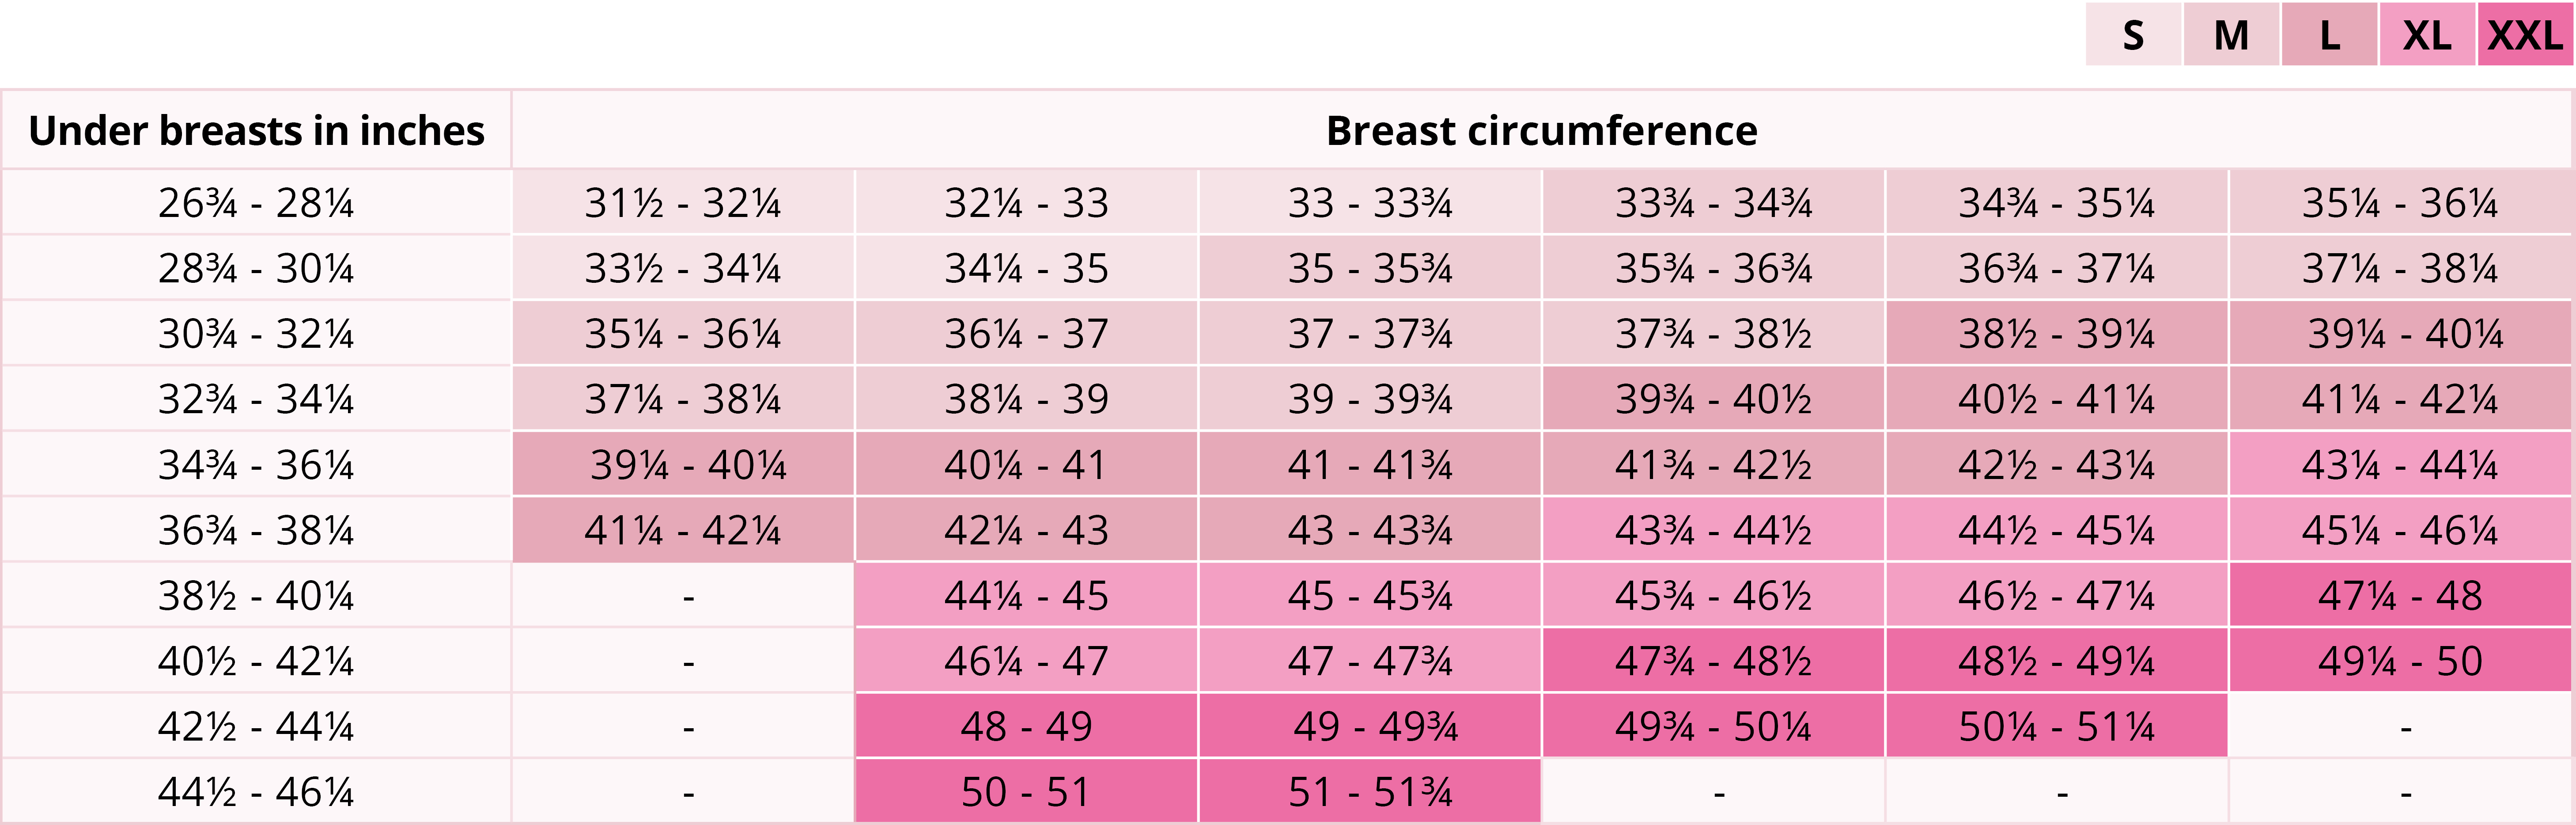Click the S size legend swatch
Screen dimensions: 2576x825
pyautogui.click(x=2133, y=36)
